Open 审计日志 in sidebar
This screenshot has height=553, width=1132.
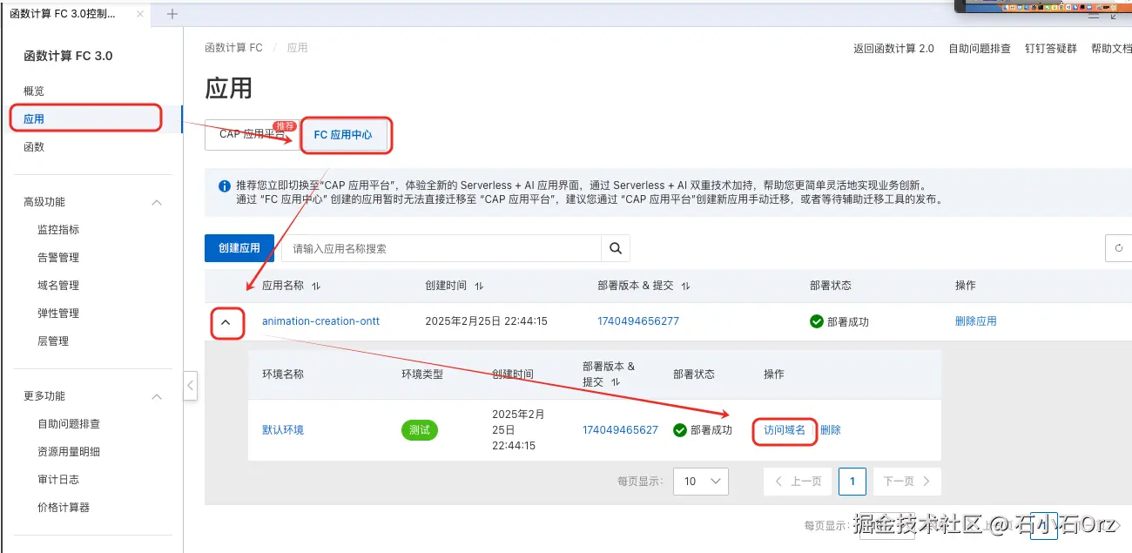point(58,480)
